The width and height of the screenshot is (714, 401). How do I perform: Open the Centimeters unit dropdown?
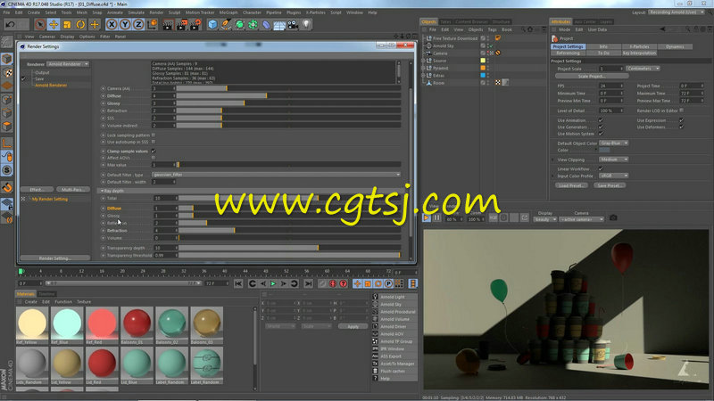point(643,69)
